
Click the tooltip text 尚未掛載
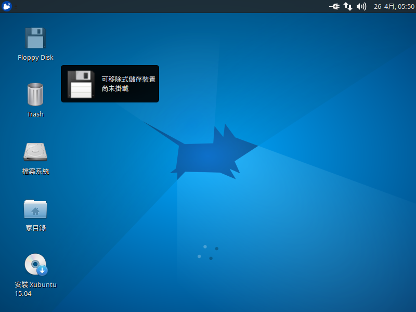(115, 88)
